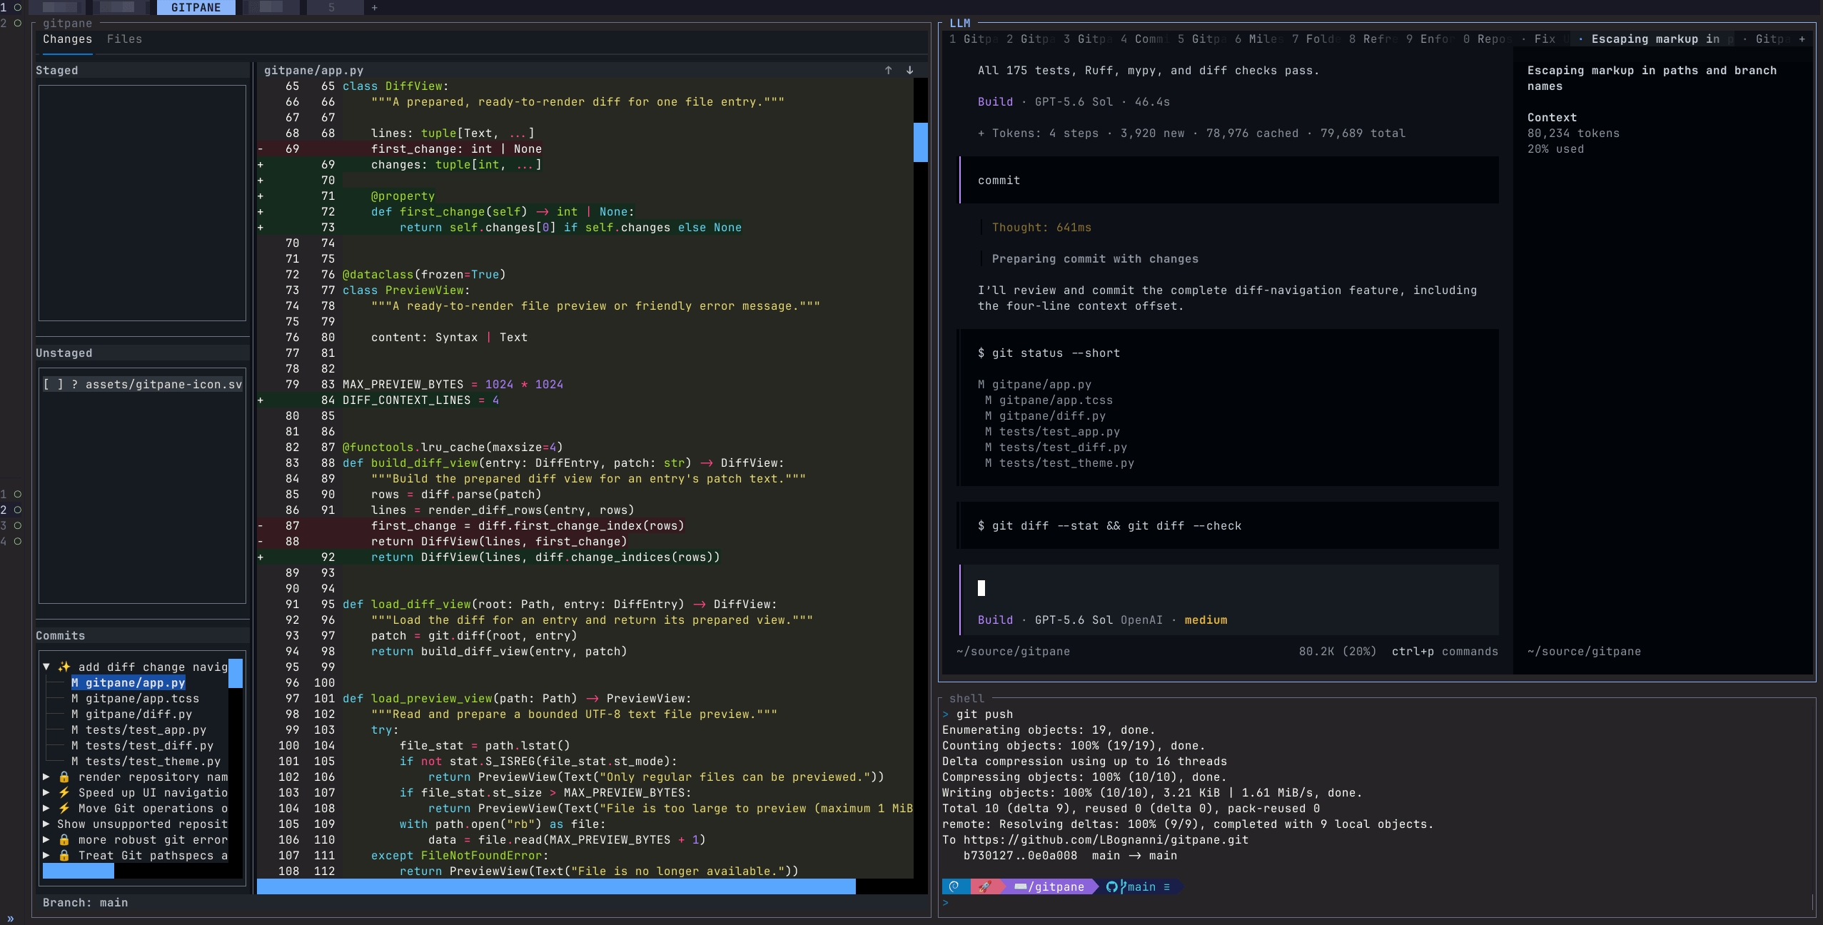This screenshot has height=925, width=1823.
Task: Click the Commits list vertical scrollbar thumb
Action: [236, 674]
